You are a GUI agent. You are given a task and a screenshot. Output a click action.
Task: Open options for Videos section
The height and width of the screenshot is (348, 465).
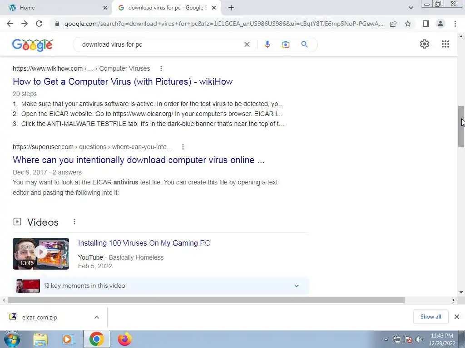pyautogui.click(x=74, y=222)
